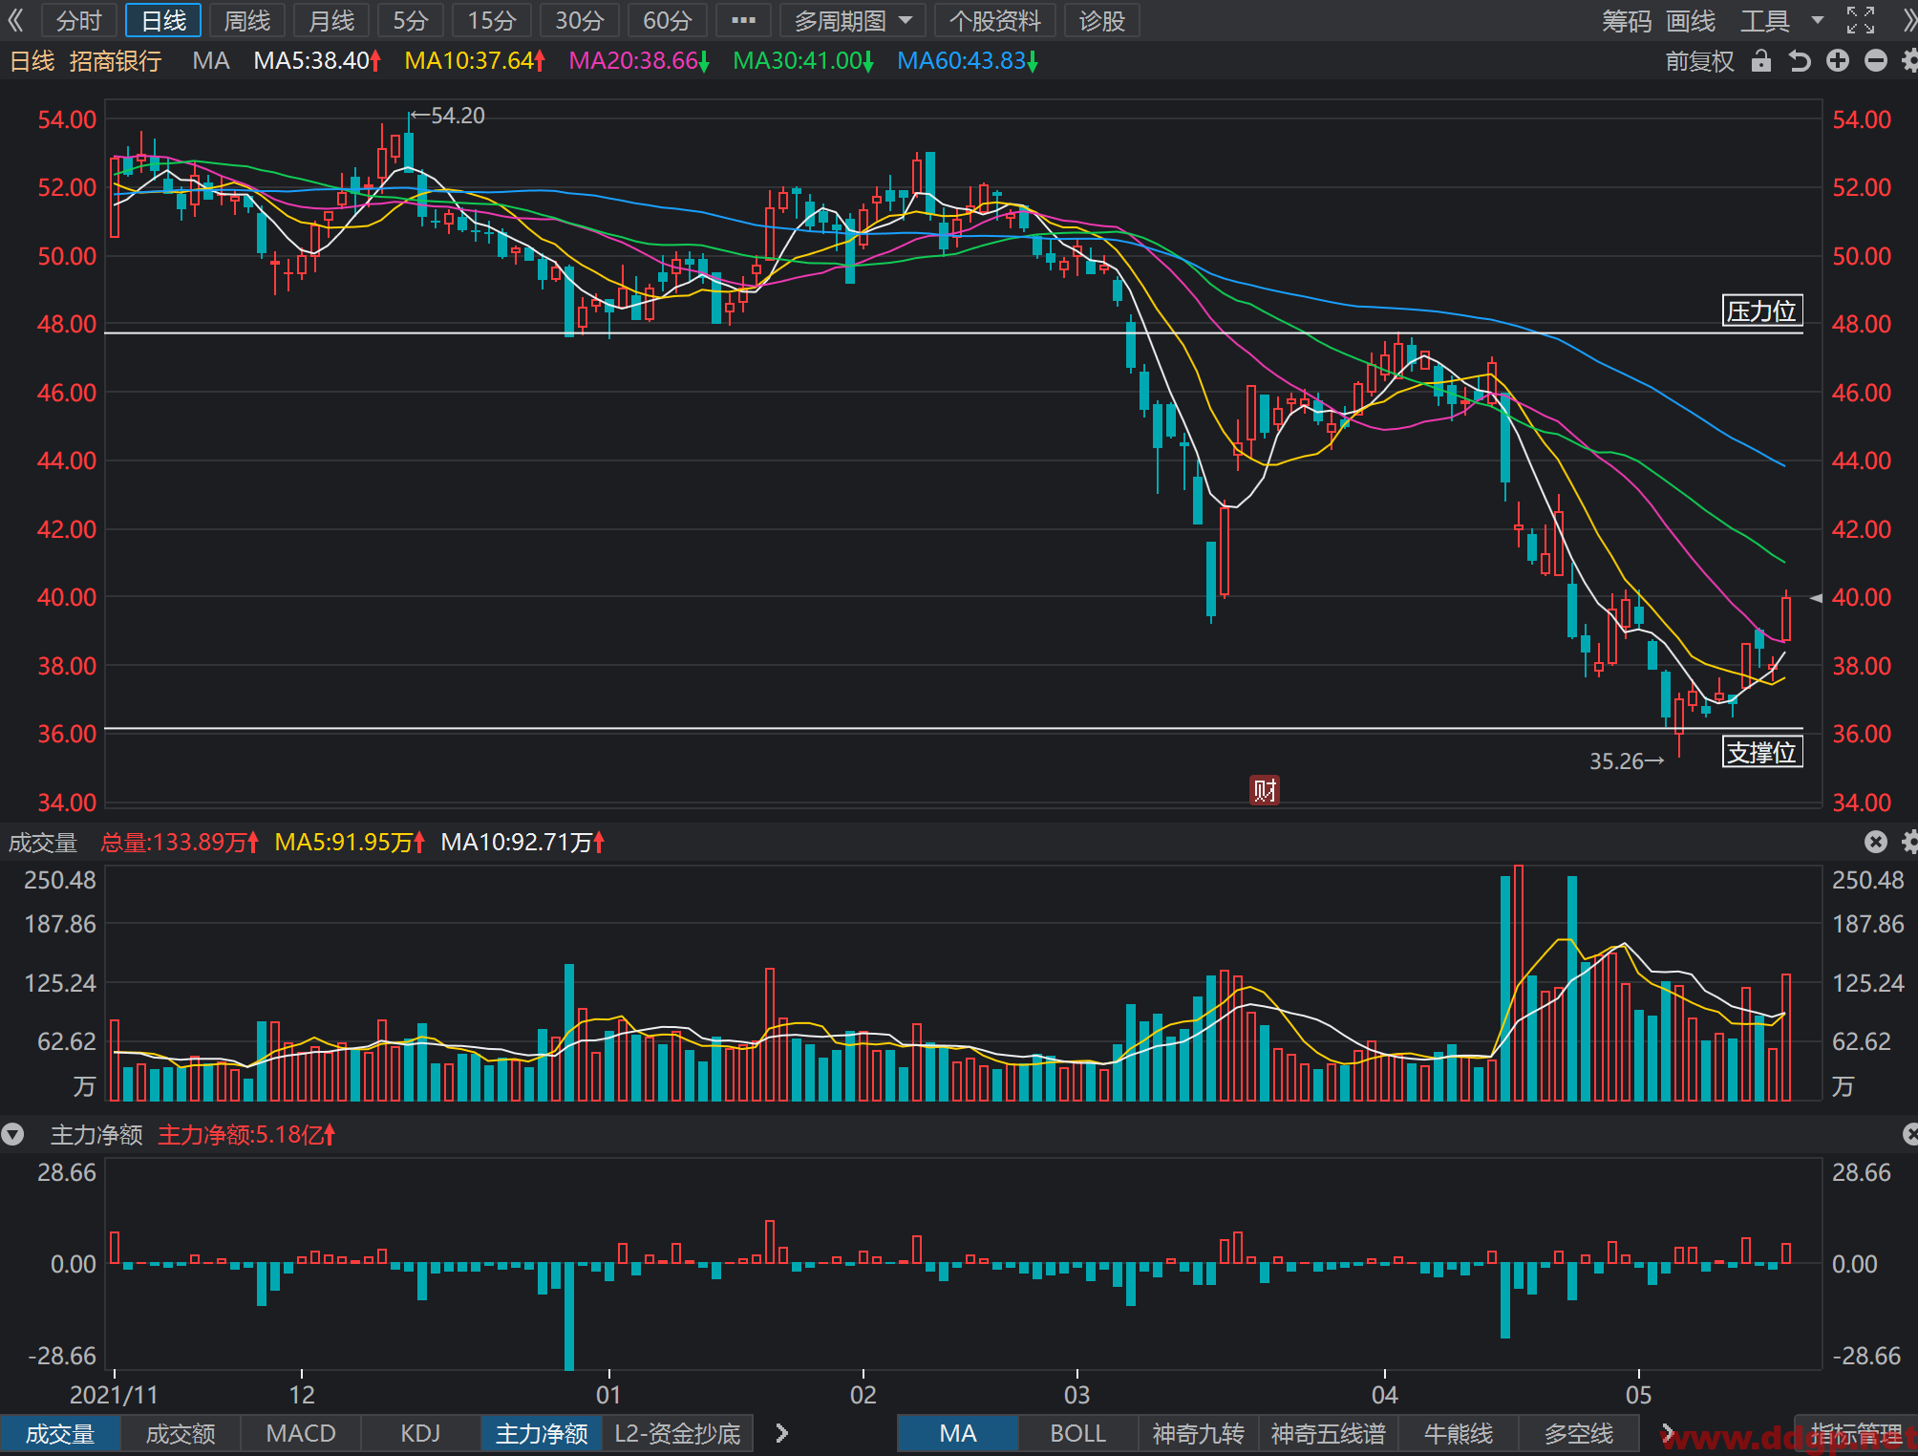Open main chart settings gear
Screen dimensions: 1918x1456
point(1909,61)
